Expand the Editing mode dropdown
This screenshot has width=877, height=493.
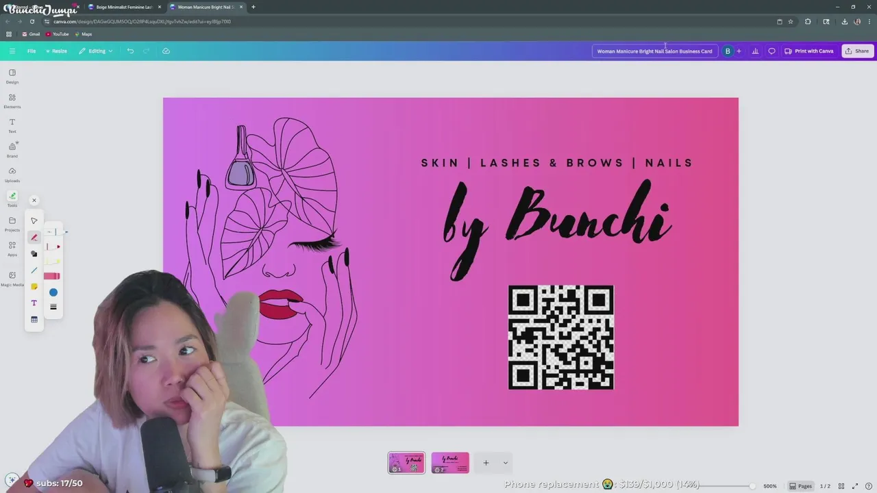(96, 51)
